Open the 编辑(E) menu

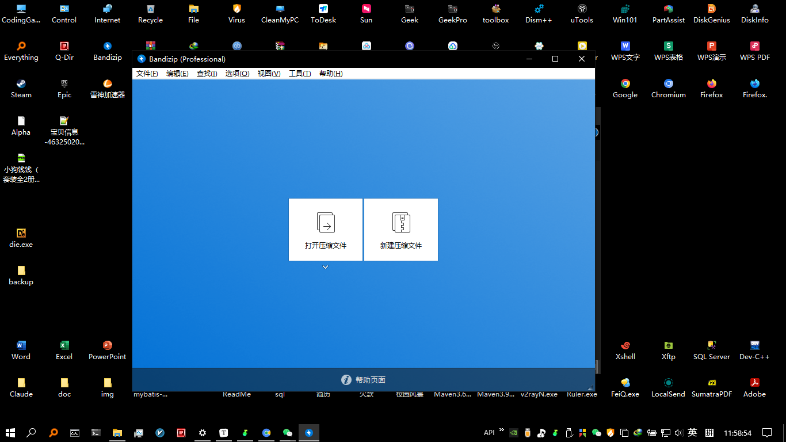(x=177, y=74)
